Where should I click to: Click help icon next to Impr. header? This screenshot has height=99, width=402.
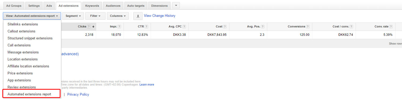click(119, 27)
